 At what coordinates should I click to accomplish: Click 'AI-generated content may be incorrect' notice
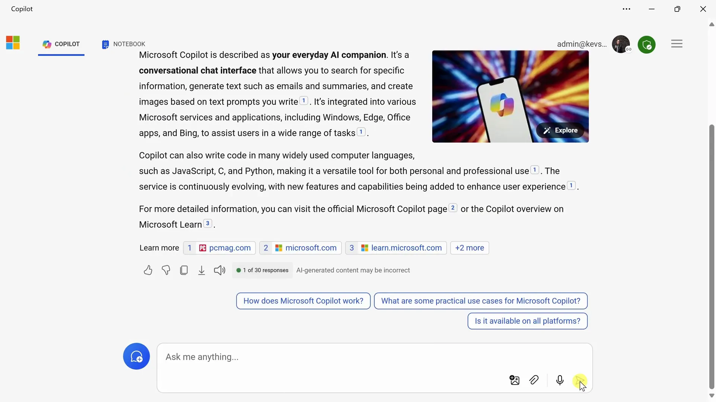click(353, 270)
